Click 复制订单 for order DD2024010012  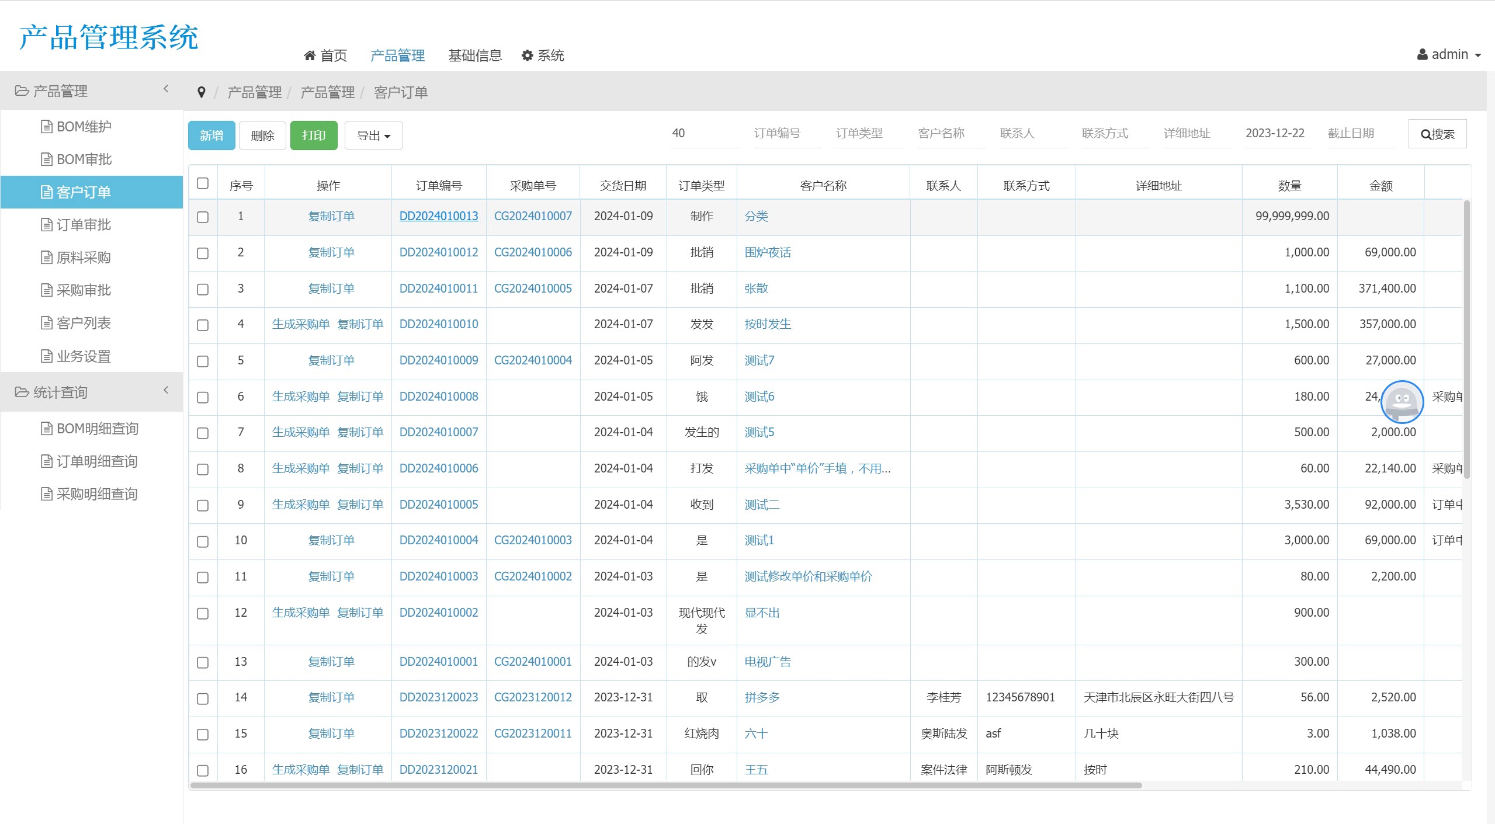point(331,252)
